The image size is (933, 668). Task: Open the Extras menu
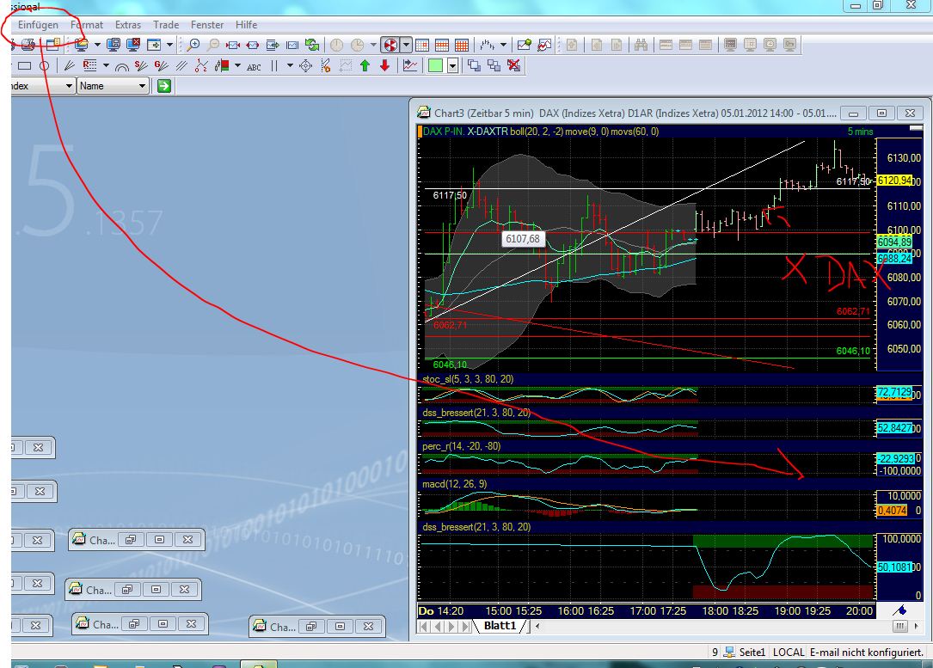coord(127,25)
